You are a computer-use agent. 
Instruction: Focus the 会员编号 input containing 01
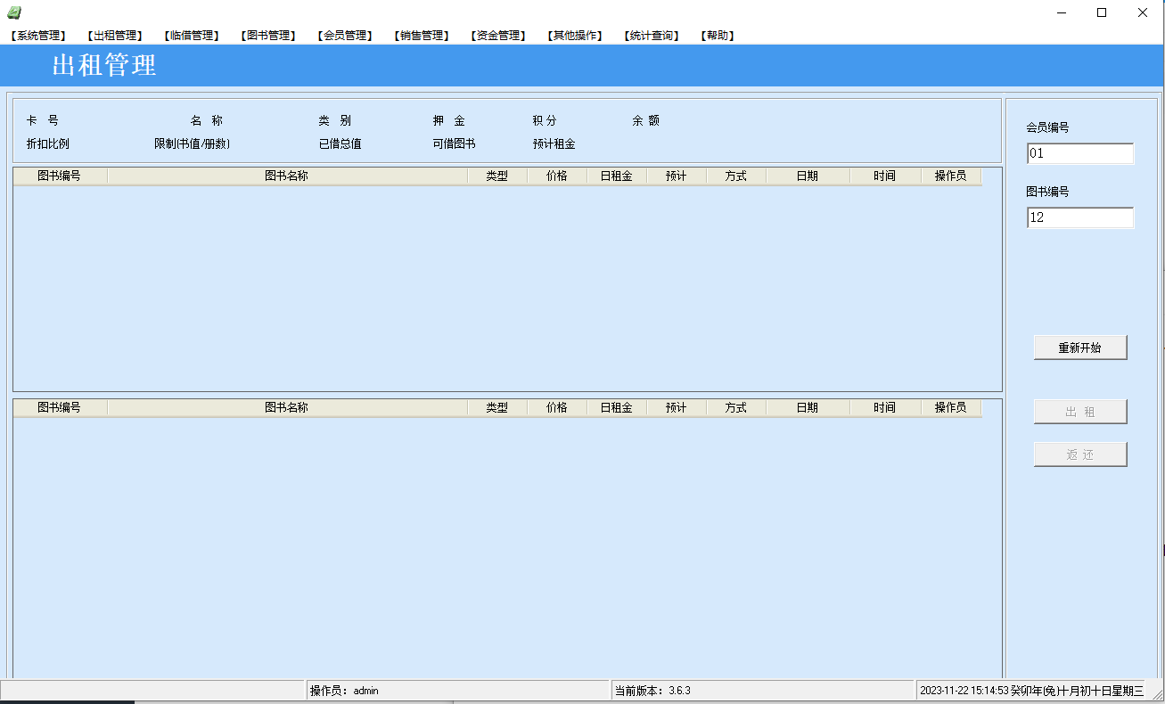click(x=1080, y=153)
